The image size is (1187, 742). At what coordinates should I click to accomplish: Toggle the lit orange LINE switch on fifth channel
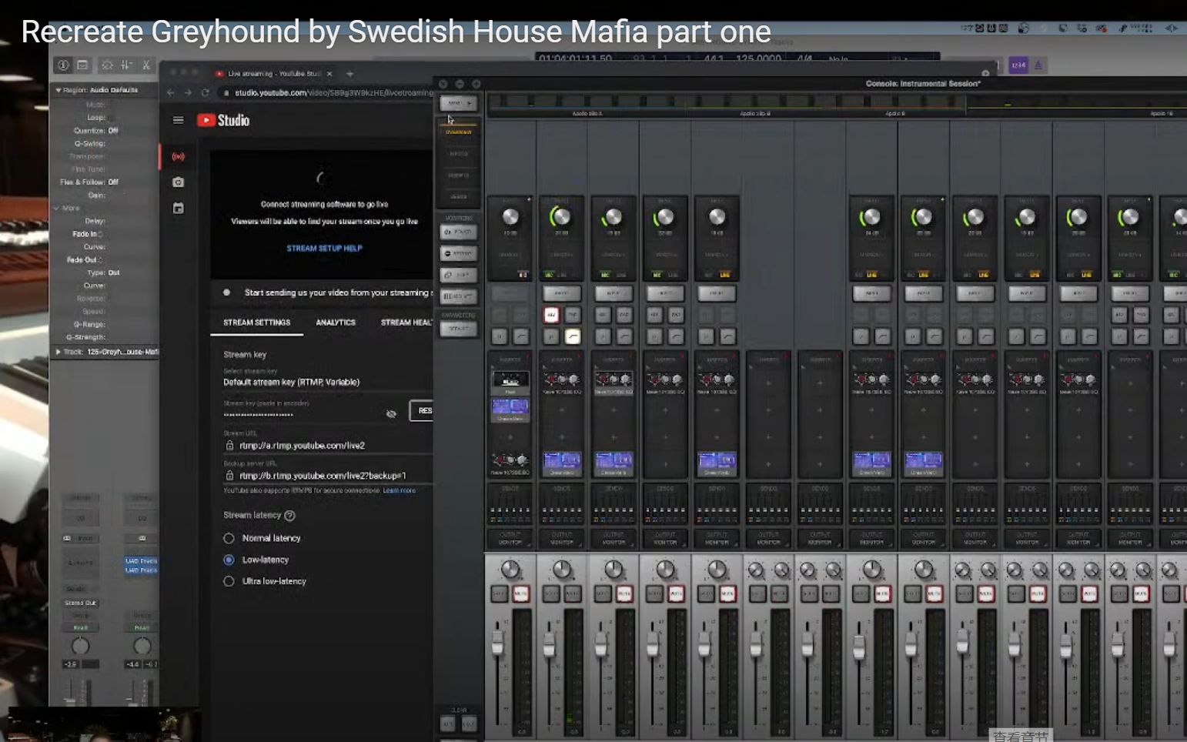coord(725,275)
